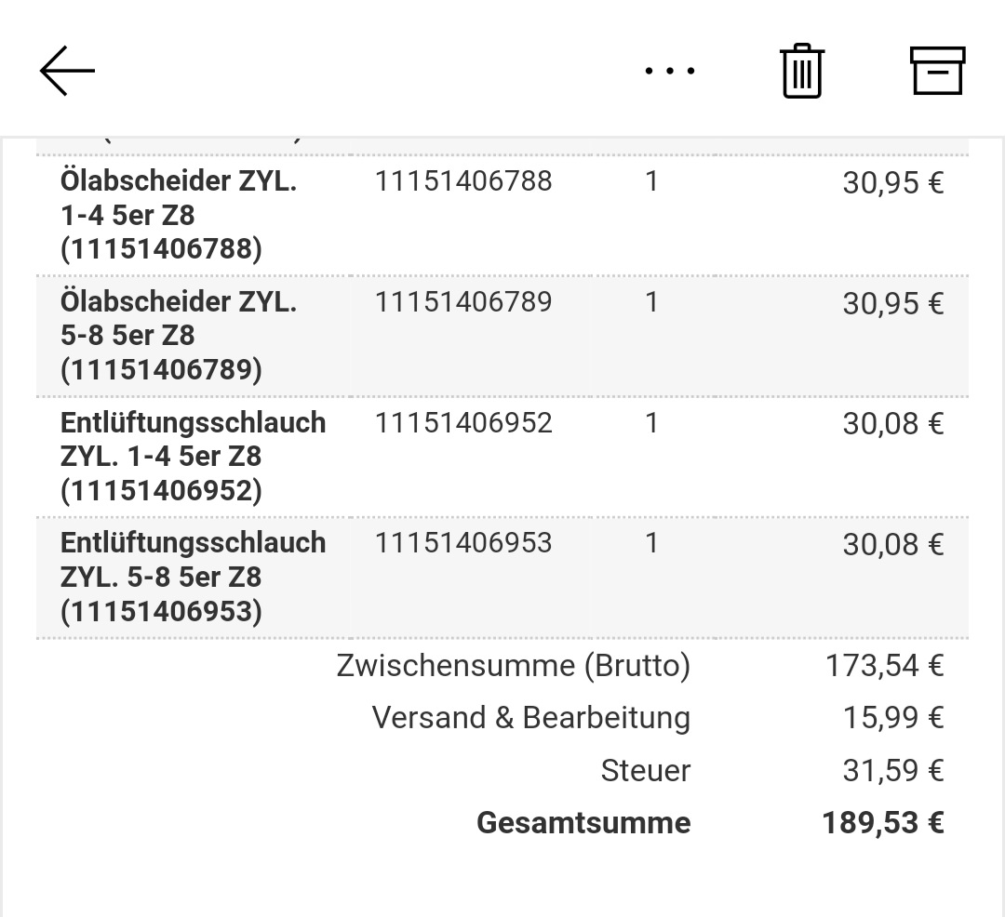
Task: Tap the 173,54 € subtotal amount
Action: (885, 665)
